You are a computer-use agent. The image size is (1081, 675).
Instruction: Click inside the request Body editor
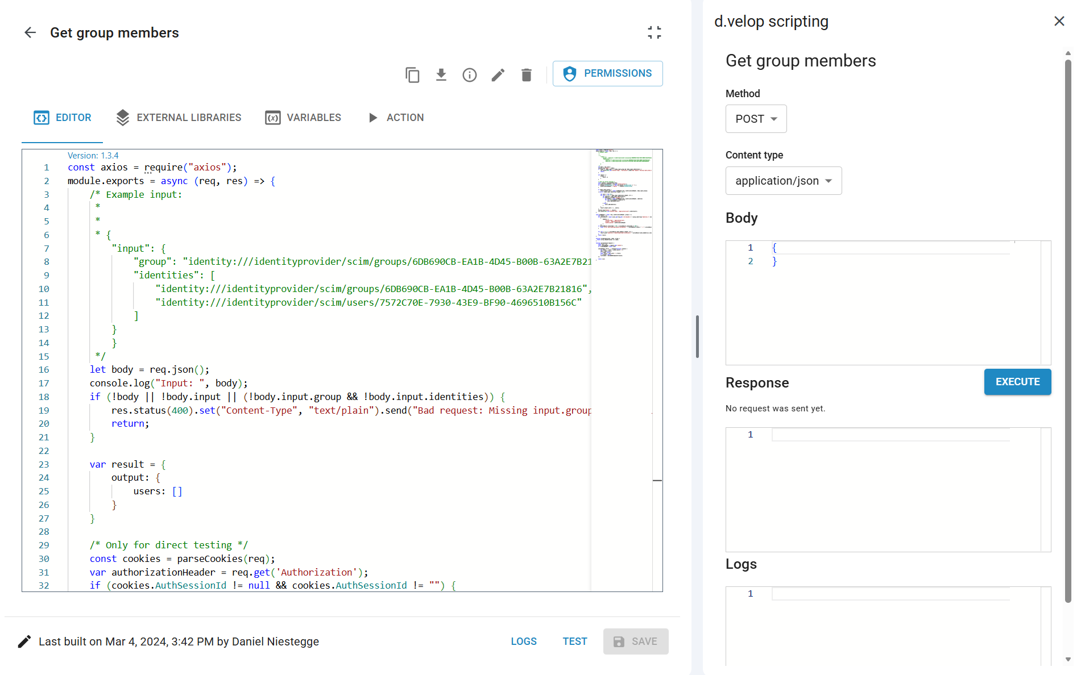[887, 307]
